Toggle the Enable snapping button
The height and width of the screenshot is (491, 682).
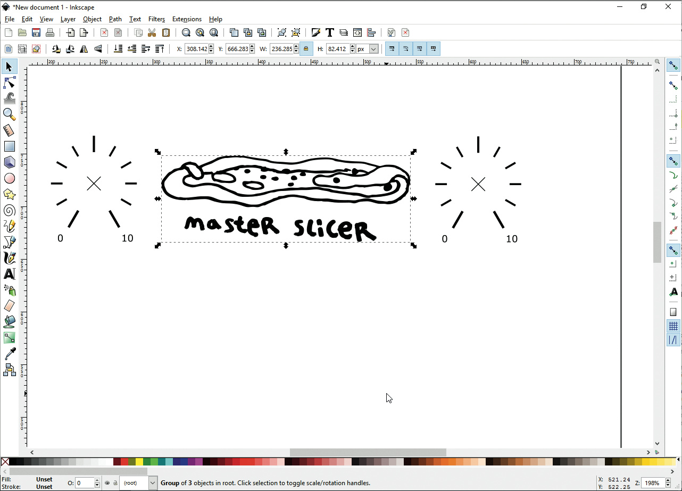click(x=673, y=66)
